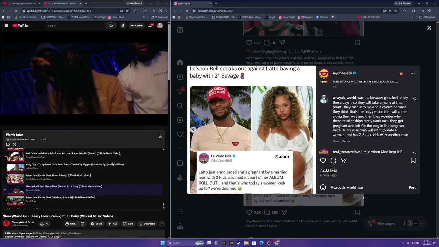
Task: Switch to SleazyWorld Go browser tab
Action: (62, 3)
